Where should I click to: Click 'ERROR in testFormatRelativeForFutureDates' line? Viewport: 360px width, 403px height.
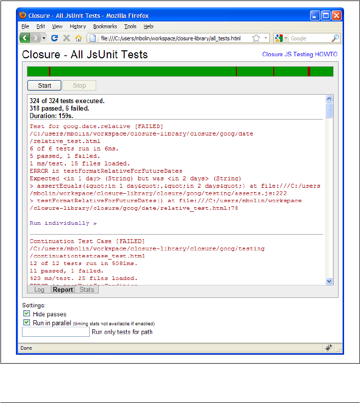pyautogui.click(x=106, y=171)
